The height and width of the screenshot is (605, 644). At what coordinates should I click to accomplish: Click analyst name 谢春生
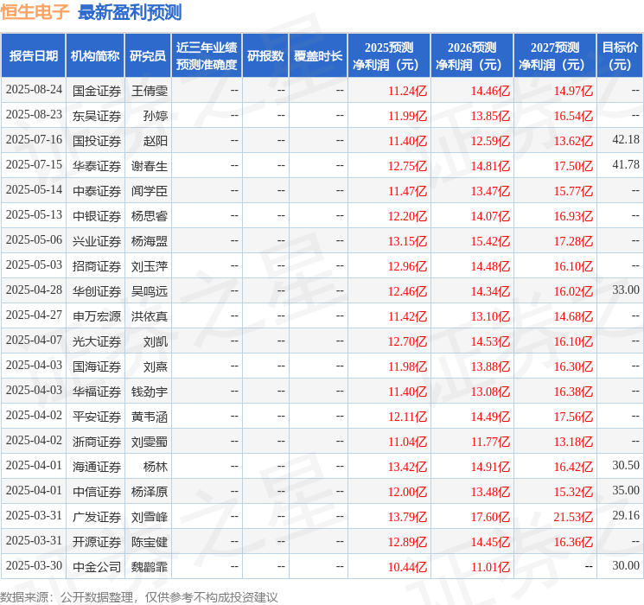(150, 166)
